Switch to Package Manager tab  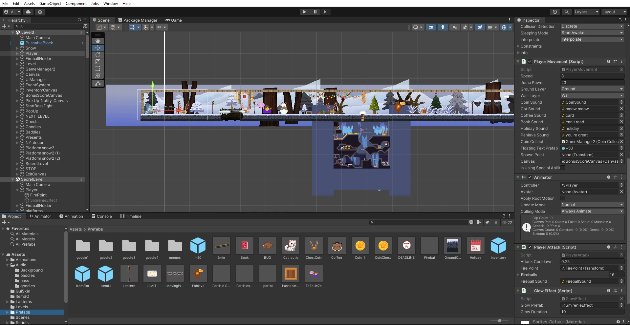(x=138, y=20)
